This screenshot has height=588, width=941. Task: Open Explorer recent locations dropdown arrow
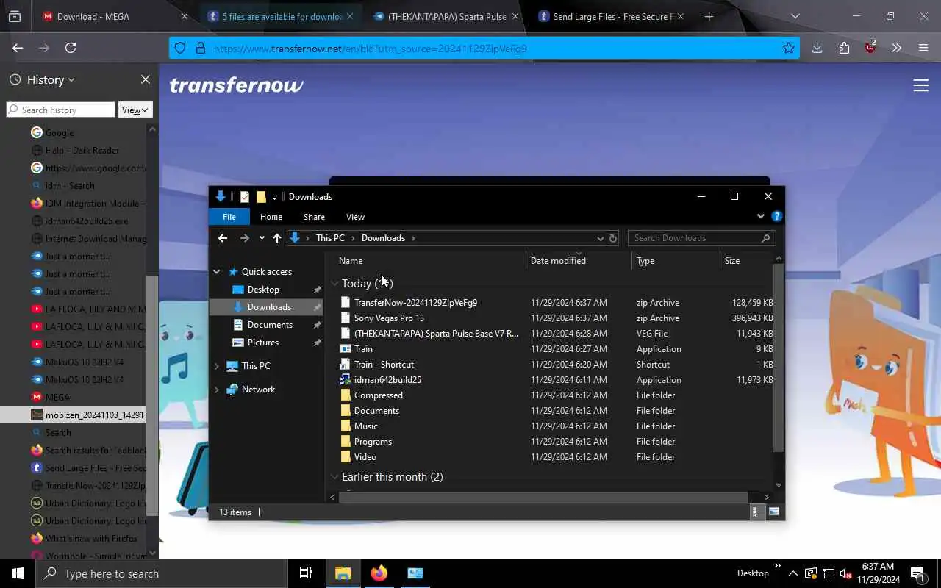pyautogui.click(x=262, y=238)
